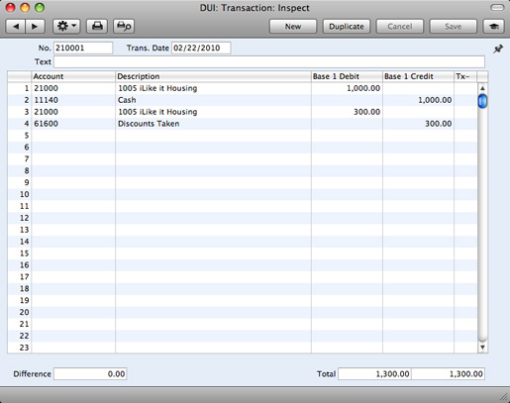
Task: Click the graduation cap help icon
Action: pos(494,27)
